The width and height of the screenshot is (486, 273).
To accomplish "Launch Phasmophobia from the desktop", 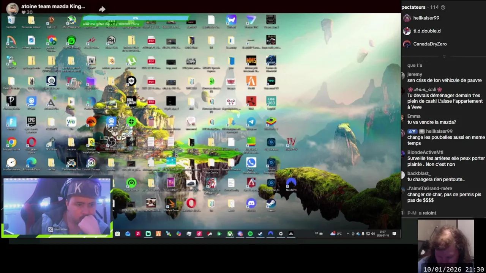I will point(11,103).
